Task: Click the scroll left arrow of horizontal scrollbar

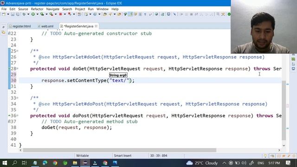Action: coord(20,150)
